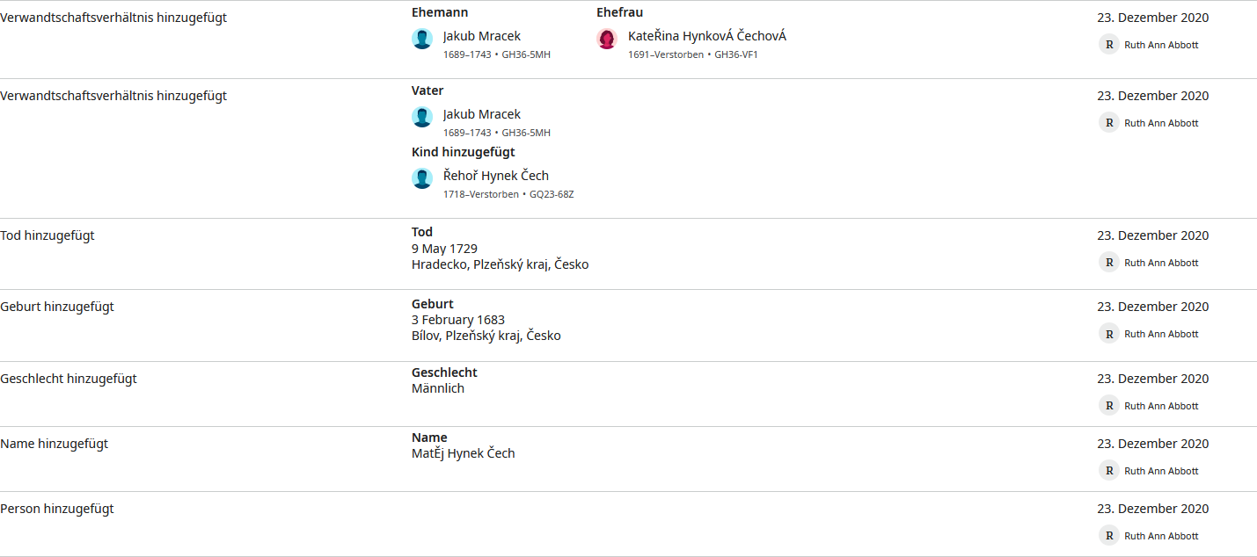Click Ruth Ann Abbott in Geburt hinzugefügt row

[x=1161, y=334]
